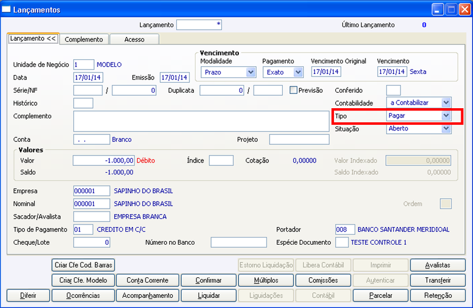Click the Criar Cfe Cod. Barras button

(x=83, y=265)
